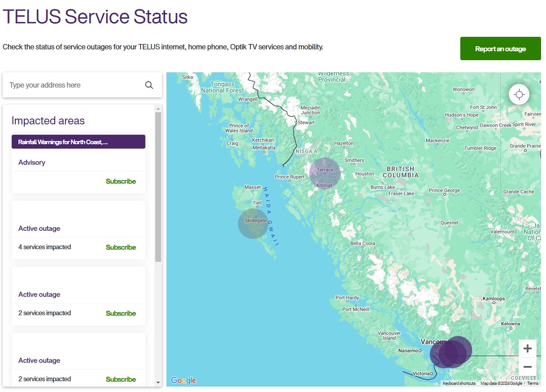Open the Rainfall Warnings for North Coast banner
Viewport: 546px width, 392px height.
(79, 142)
